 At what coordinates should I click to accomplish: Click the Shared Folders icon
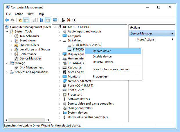[16, 45]
